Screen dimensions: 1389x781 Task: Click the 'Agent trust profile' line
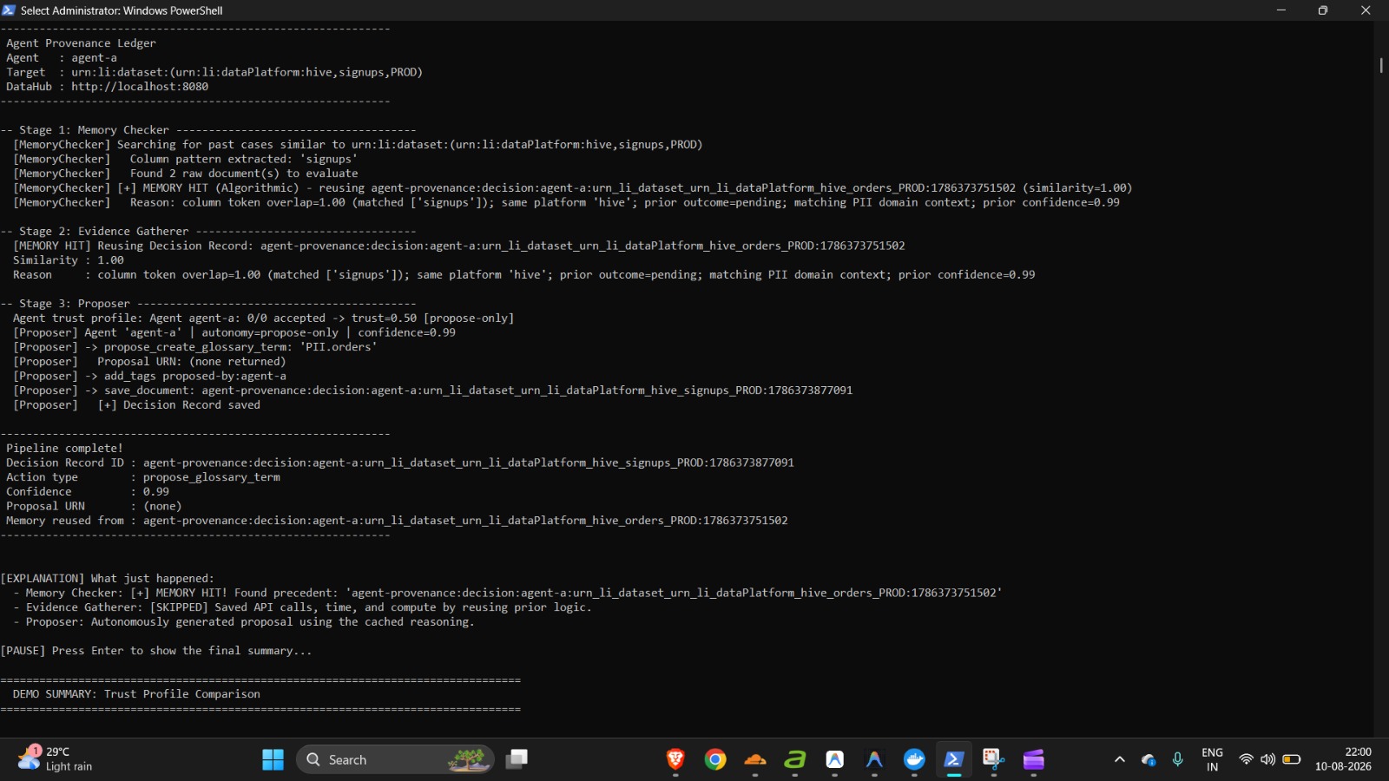(x=264, y=318)
